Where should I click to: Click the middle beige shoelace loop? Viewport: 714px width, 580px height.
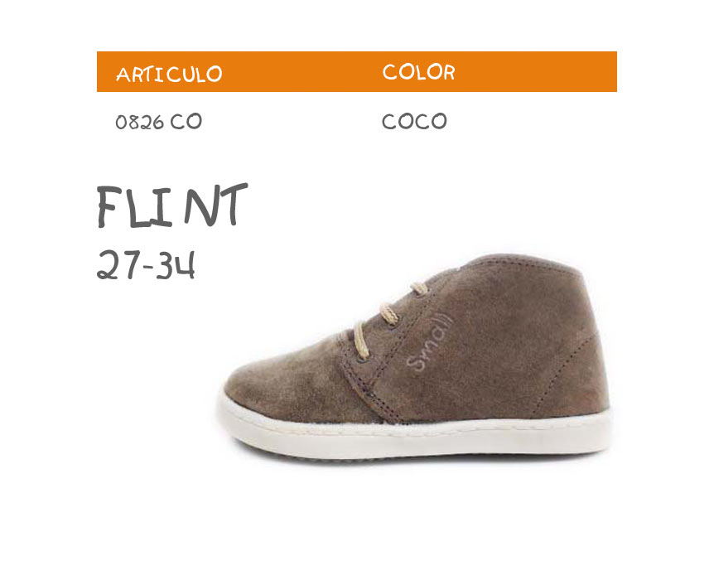click(388, 313)
